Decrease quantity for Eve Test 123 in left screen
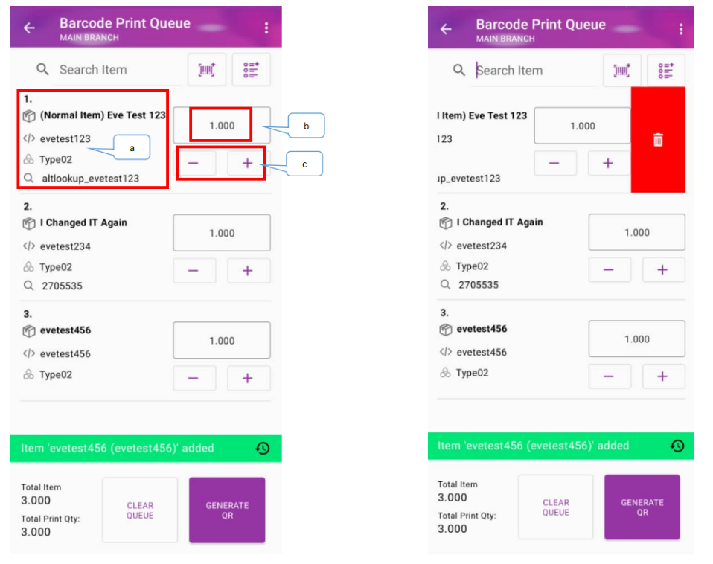 pyautogui.click(x=194, y=164)
